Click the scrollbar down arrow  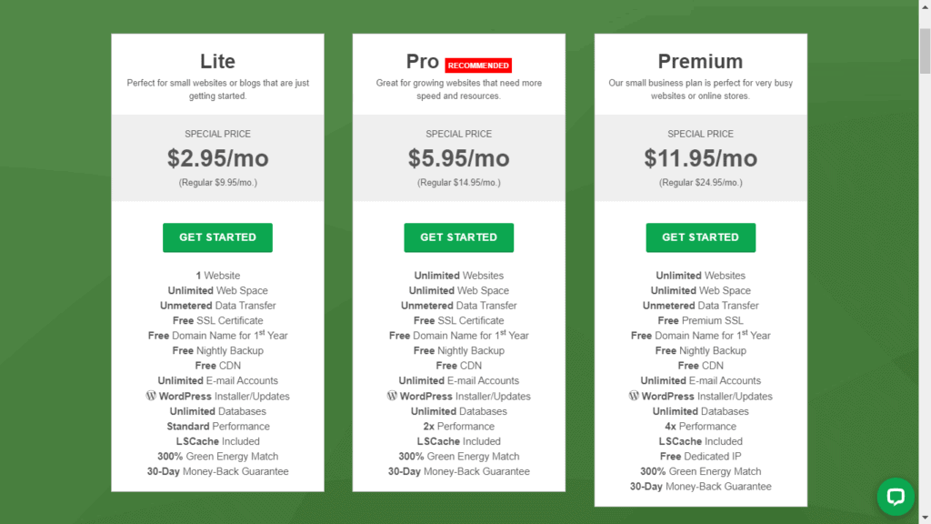[x=924, y=517]
